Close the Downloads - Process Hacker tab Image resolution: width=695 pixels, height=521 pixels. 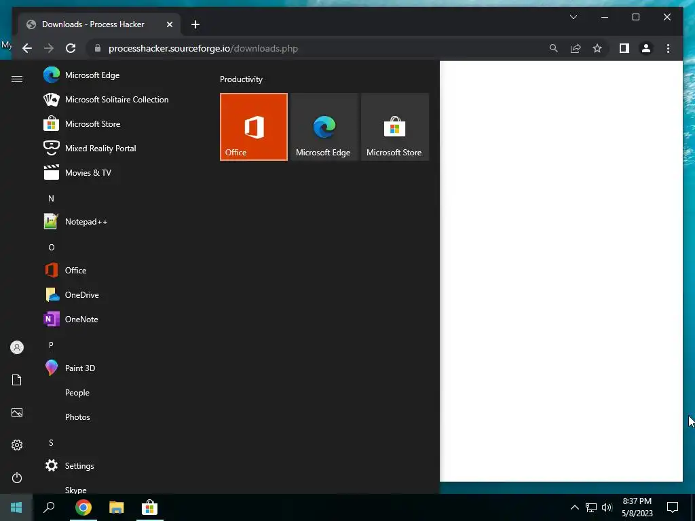(169, 24)
